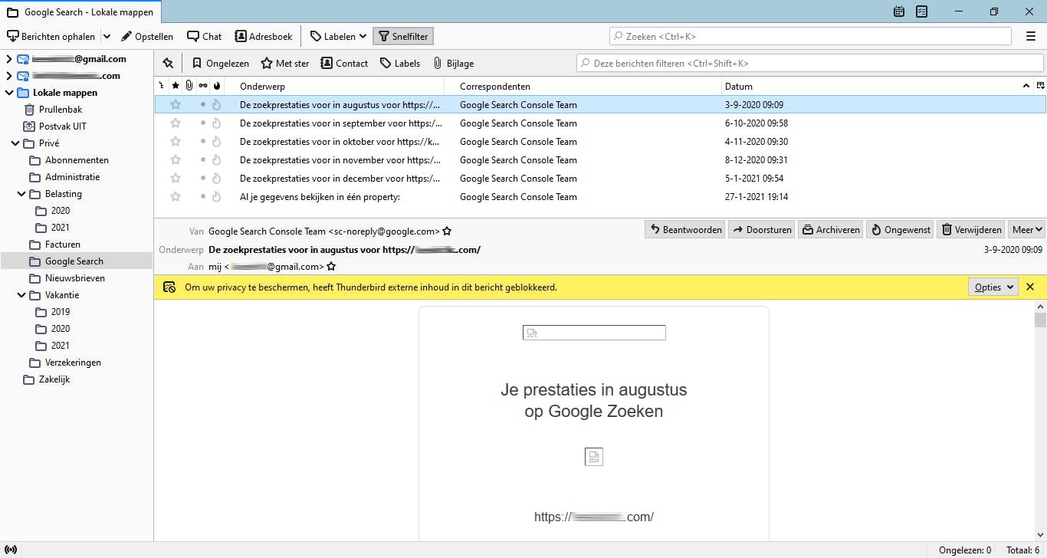Screen dimensions: 1047x558
Task: Click the message pane scroll-down arrow
Action: (1040, 535)
